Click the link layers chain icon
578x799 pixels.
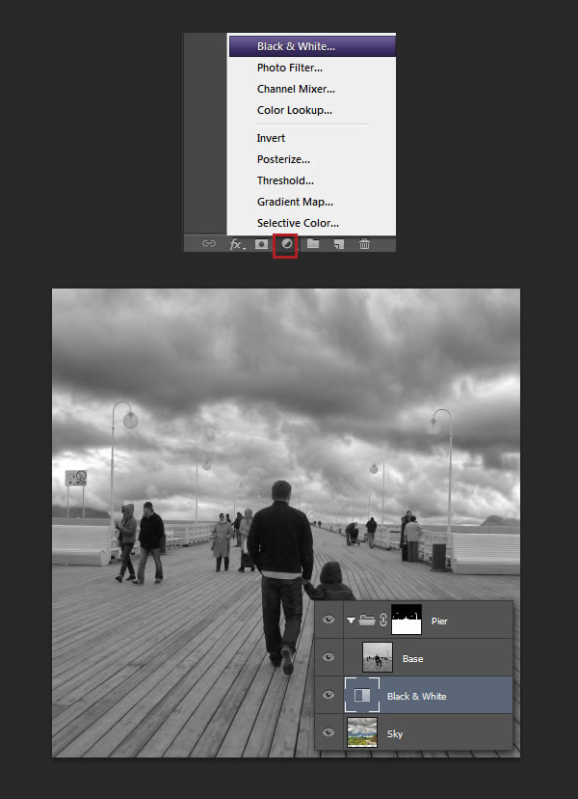pos(208,244)
